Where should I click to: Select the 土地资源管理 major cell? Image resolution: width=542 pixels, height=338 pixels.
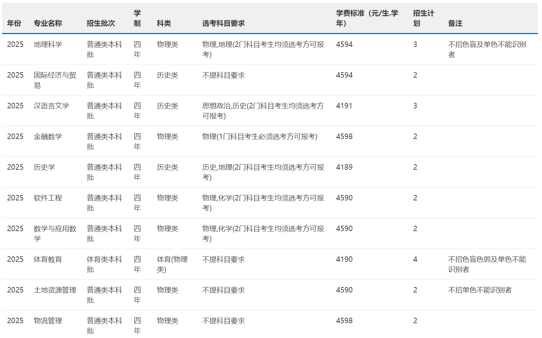pos(55,290)
